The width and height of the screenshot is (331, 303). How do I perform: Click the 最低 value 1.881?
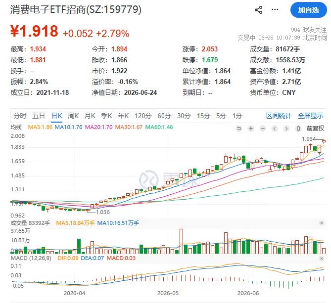click(38, 60)
